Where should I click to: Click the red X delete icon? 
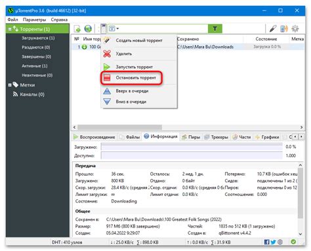tap(107, 54)
